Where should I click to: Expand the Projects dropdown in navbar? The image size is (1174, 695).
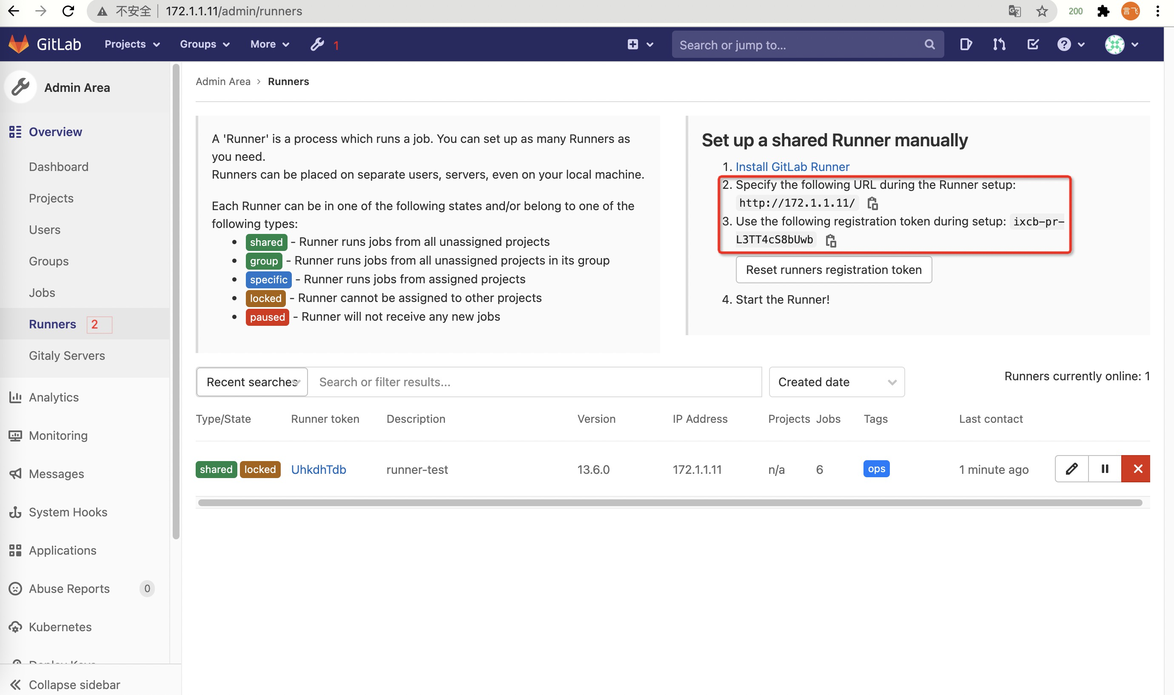[x=132, y=44]
